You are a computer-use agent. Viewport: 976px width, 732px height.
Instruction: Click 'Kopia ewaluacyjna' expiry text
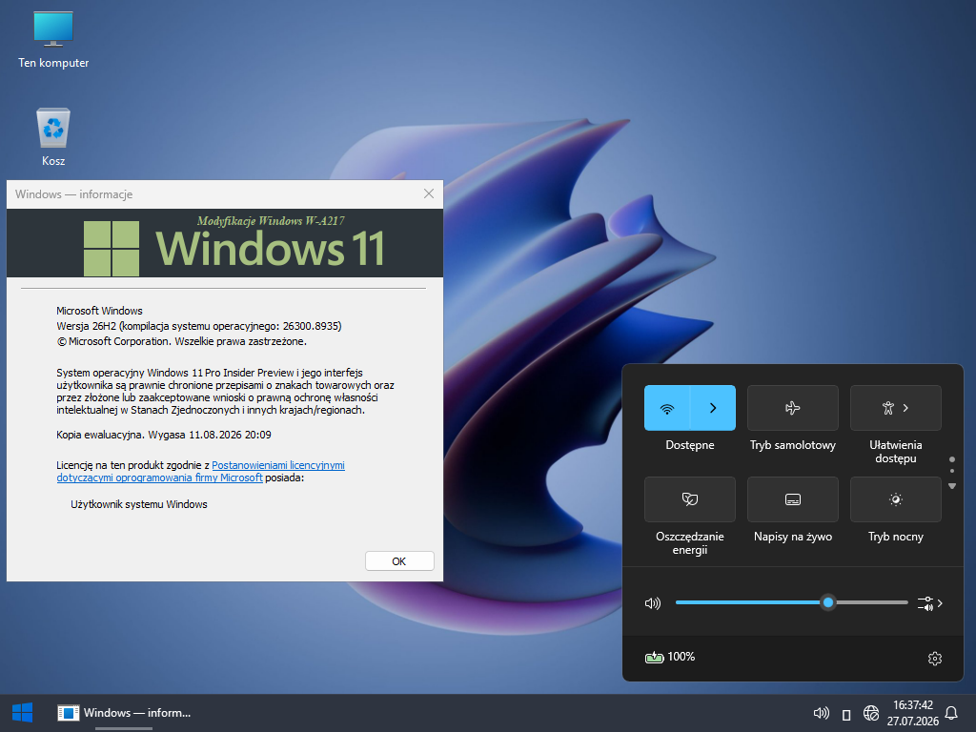pyautogui.click(x=164, y=435)
